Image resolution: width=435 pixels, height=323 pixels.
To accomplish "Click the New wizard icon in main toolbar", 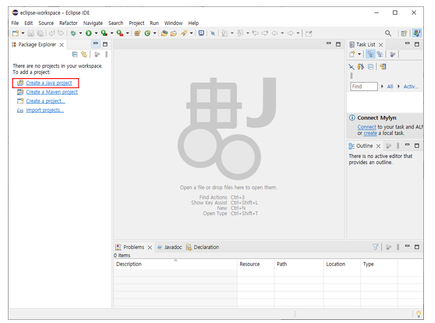I will click(15, 33).
